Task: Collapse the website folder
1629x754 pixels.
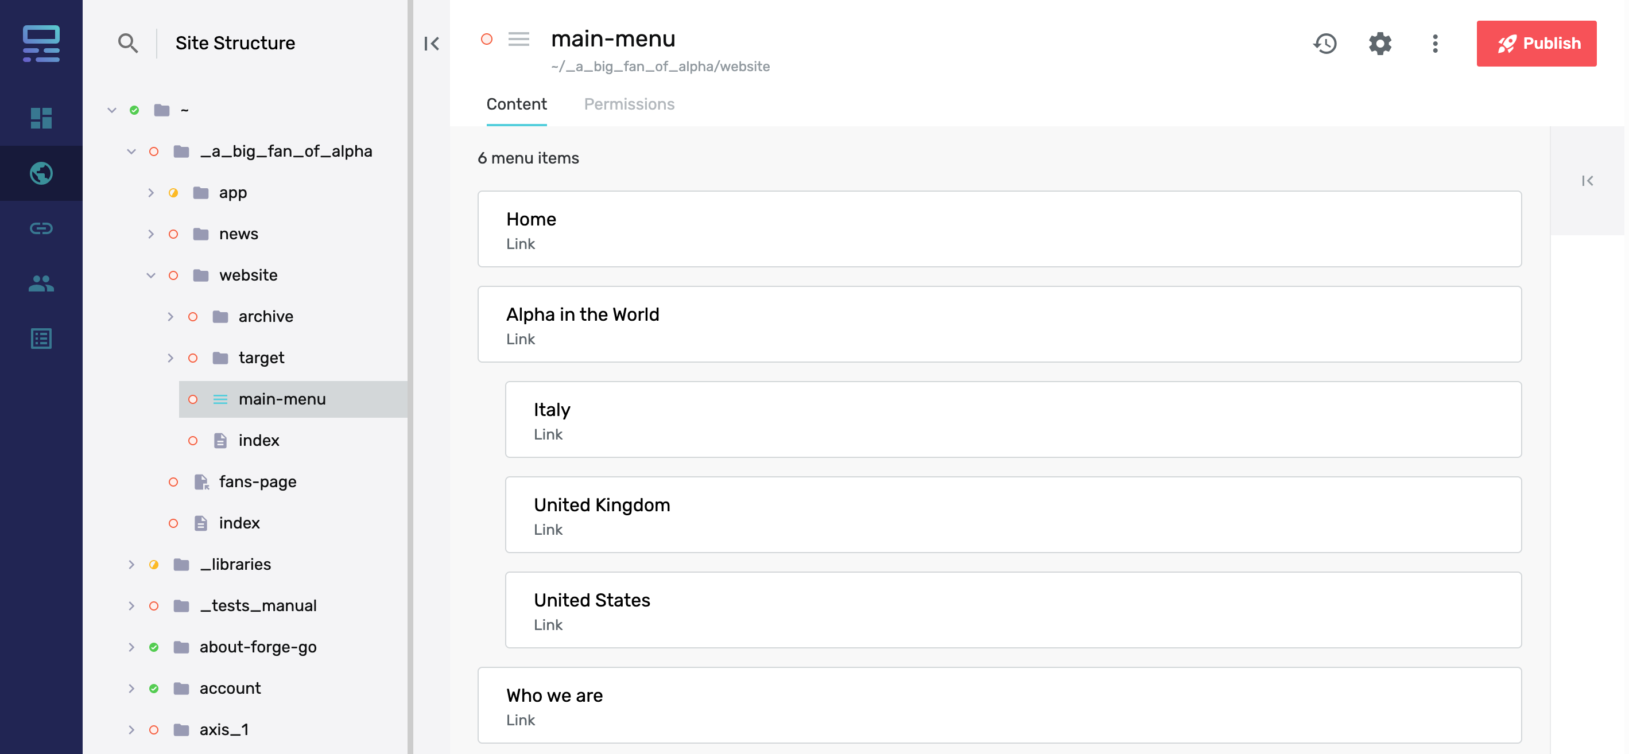Action: (150, 275)
